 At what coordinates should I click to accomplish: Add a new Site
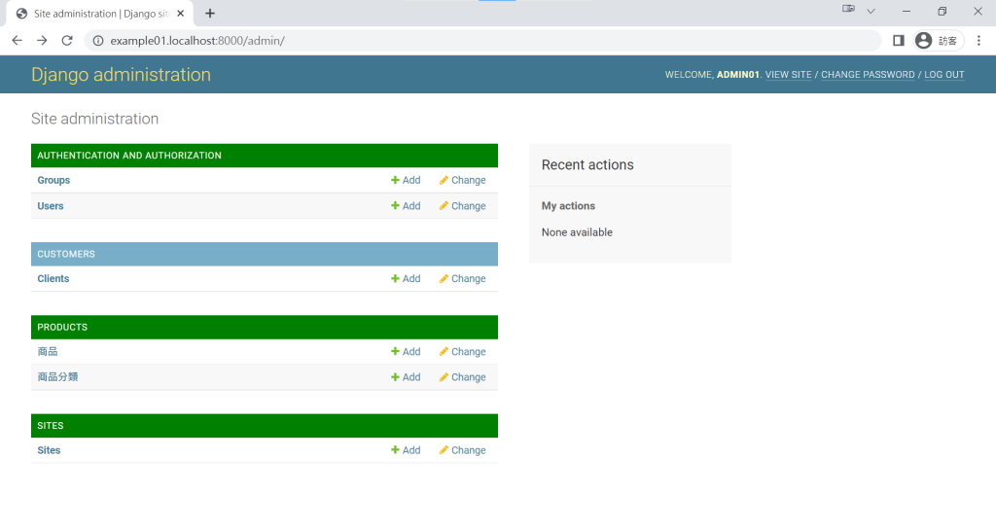tap(406, 450)
